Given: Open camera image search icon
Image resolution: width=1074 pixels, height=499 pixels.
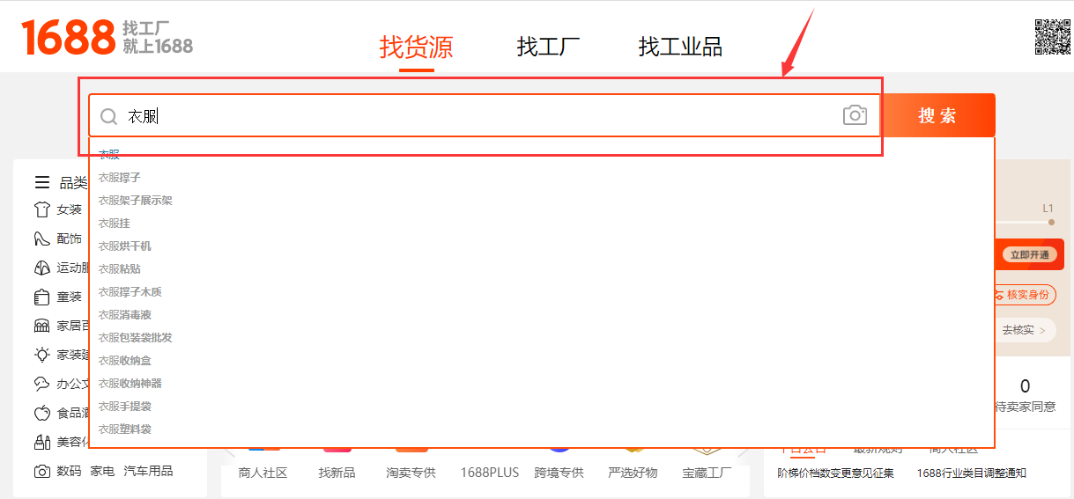Looking at the screenshot, I should click(855, 115).
